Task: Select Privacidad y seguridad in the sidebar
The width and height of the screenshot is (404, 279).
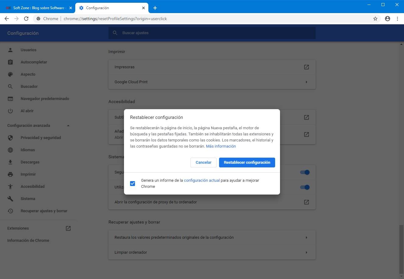Action: pyautogui.click(x=41, y=138)
